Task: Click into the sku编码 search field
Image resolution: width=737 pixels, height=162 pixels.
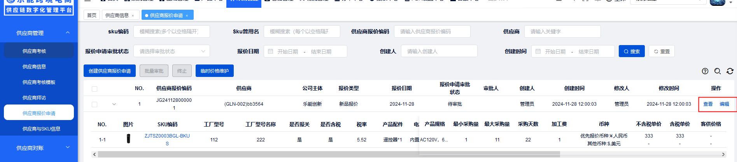Action: point(172,31)
